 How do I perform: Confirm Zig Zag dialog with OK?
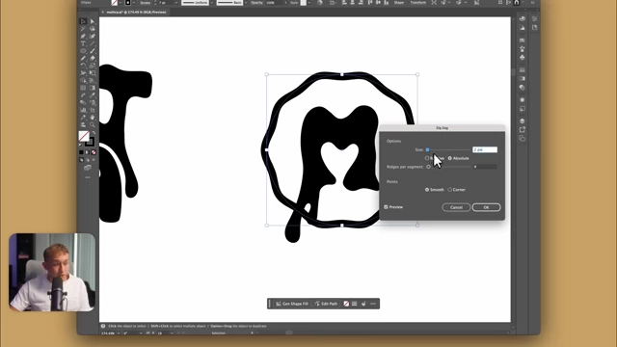[x=486, y=207]
